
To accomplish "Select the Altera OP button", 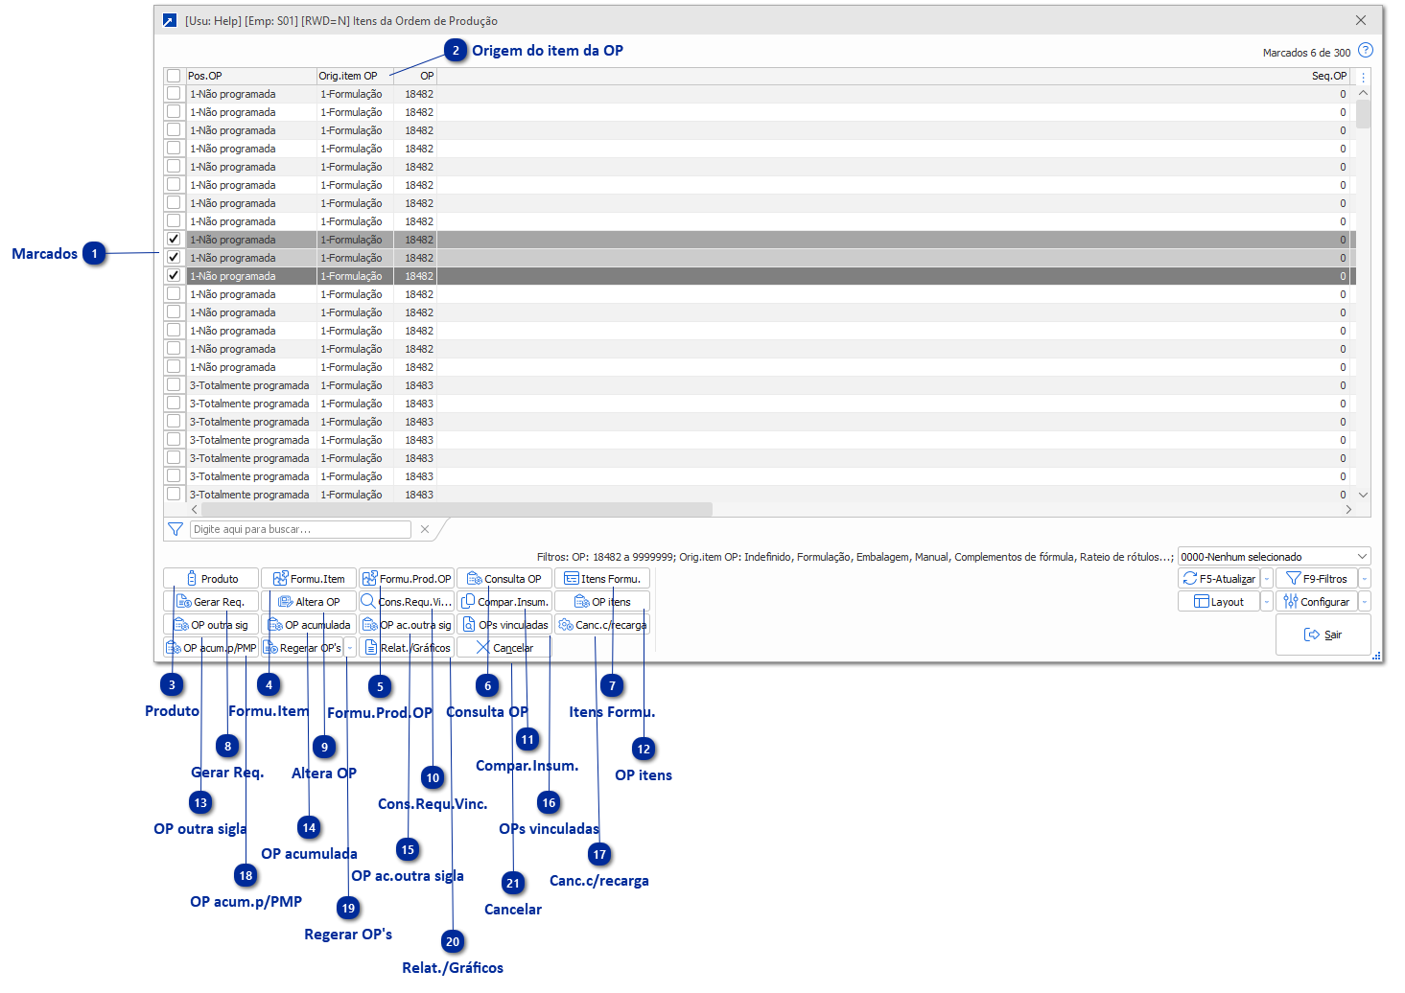I will 309,602.
